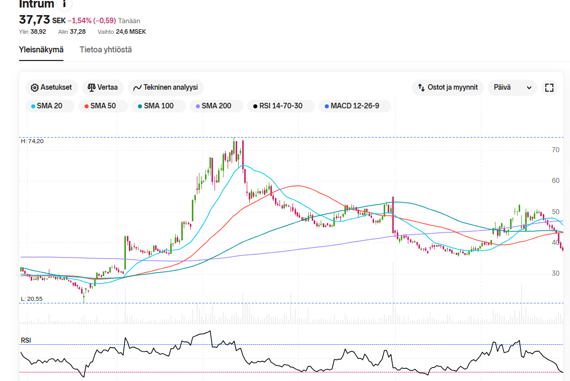Switch to Tietoa yhtiöstä tab
This screenshot has width=570, height=381.
coord(106,50)
